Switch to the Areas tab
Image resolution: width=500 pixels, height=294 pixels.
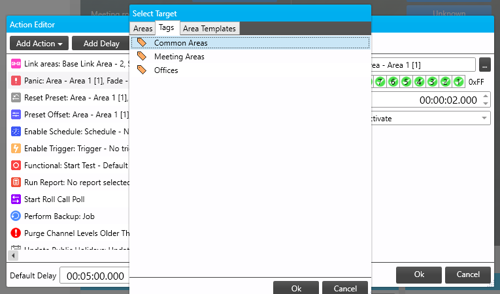tap(142, 29)
